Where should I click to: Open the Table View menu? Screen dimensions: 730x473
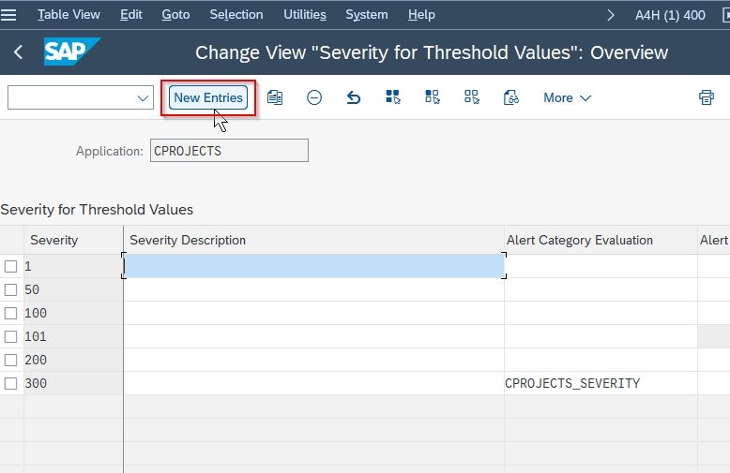pyautogui.click(x=68, y=15)
